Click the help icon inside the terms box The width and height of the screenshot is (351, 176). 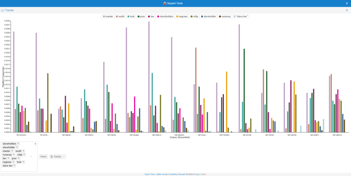click(x=35, y=144)
